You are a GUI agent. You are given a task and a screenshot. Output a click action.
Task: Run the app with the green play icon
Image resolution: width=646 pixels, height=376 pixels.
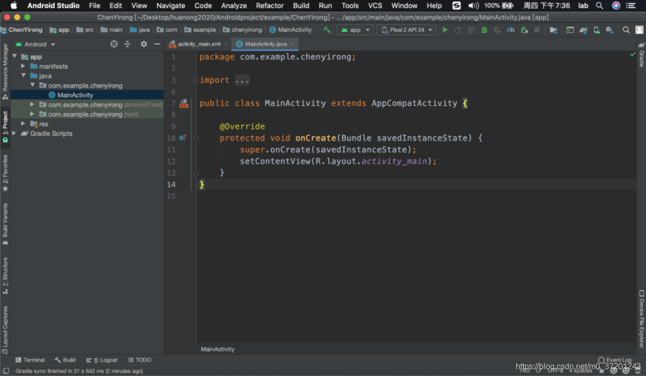pos(445,30)
